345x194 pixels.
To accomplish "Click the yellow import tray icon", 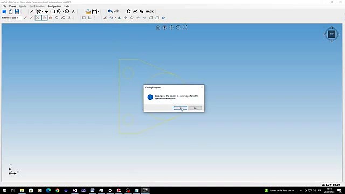I will tap(88, 12).
